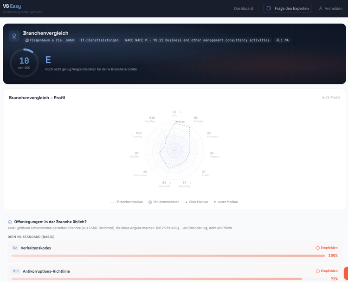Click the Empfohlen circle on Verhaltenskodex row
The image size is (348, 282).
pyautogui.click(x=318, y=248)
